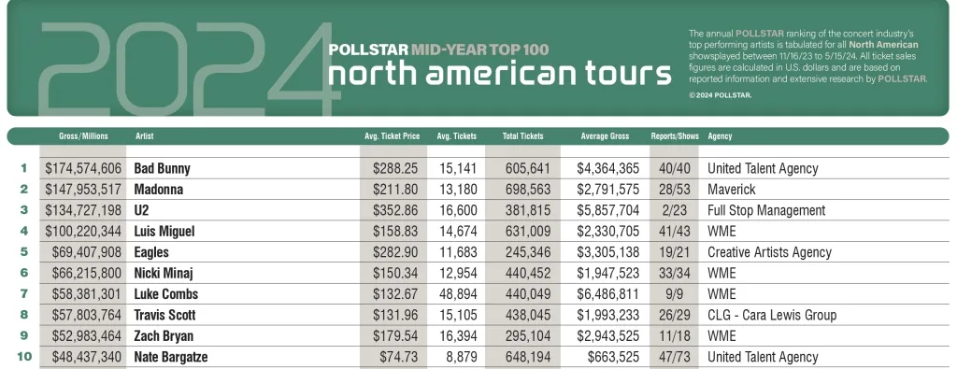This screenshot has width=957, height=369.
Task: Select the Travis Scott row name
Action: click(164, 315)
